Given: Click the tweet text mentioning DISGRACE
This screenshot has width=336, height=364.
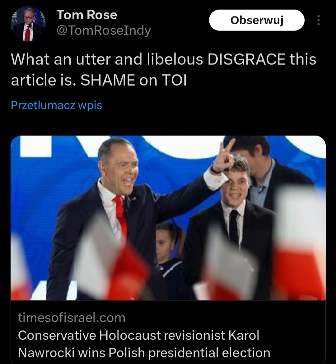Looking at the screenshot, I should coord(163,69).
